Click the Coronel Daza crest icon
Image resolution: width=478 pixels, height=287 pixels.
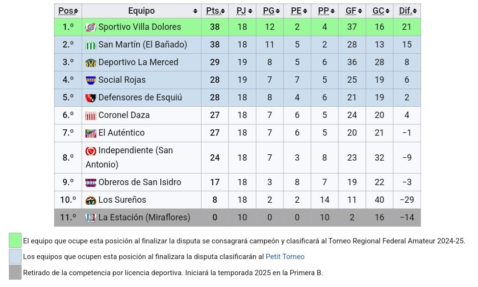click(91, 116)
